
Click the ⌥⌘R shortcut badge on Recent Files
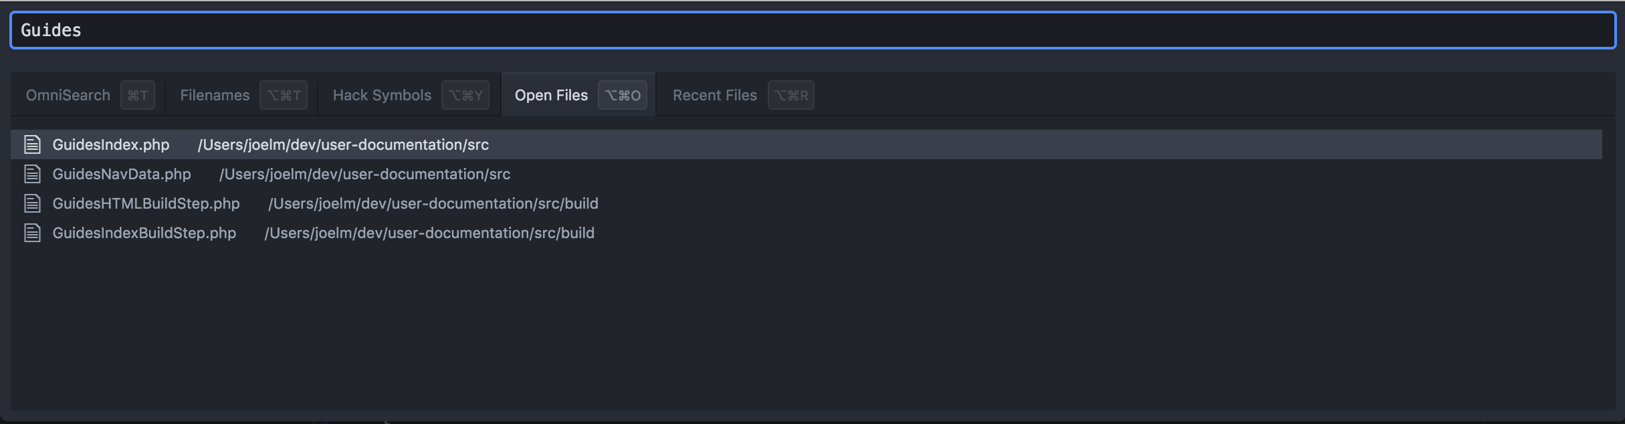(791, 95)
